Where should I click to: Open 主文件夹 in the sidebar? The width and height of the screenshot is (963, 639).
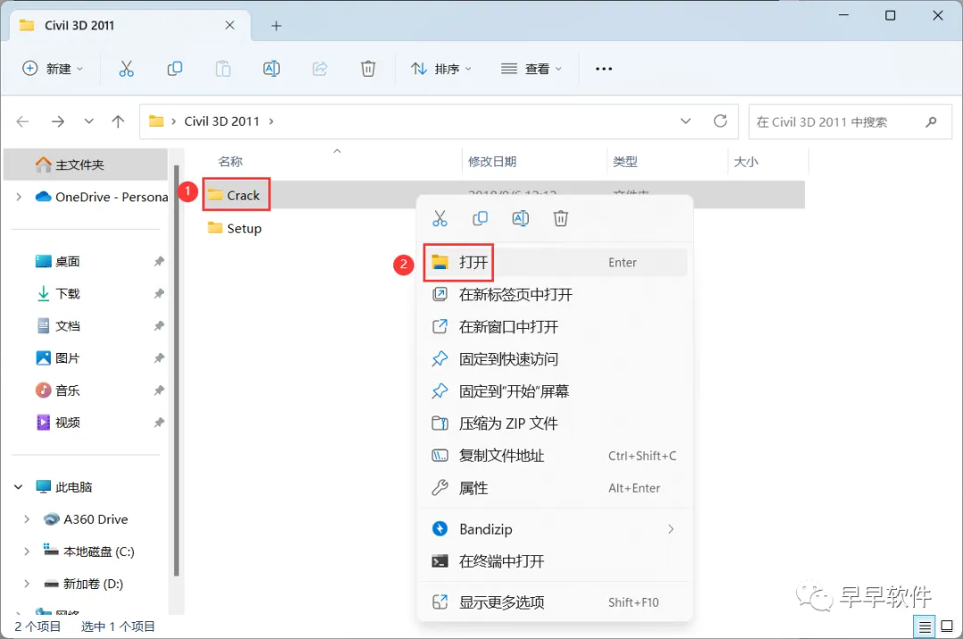(x=86, y=165)
